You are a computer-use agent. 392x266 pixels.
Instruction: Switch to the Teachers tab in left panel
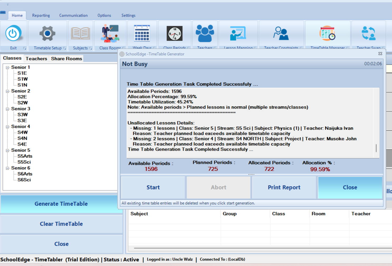[x=36, y=58]
